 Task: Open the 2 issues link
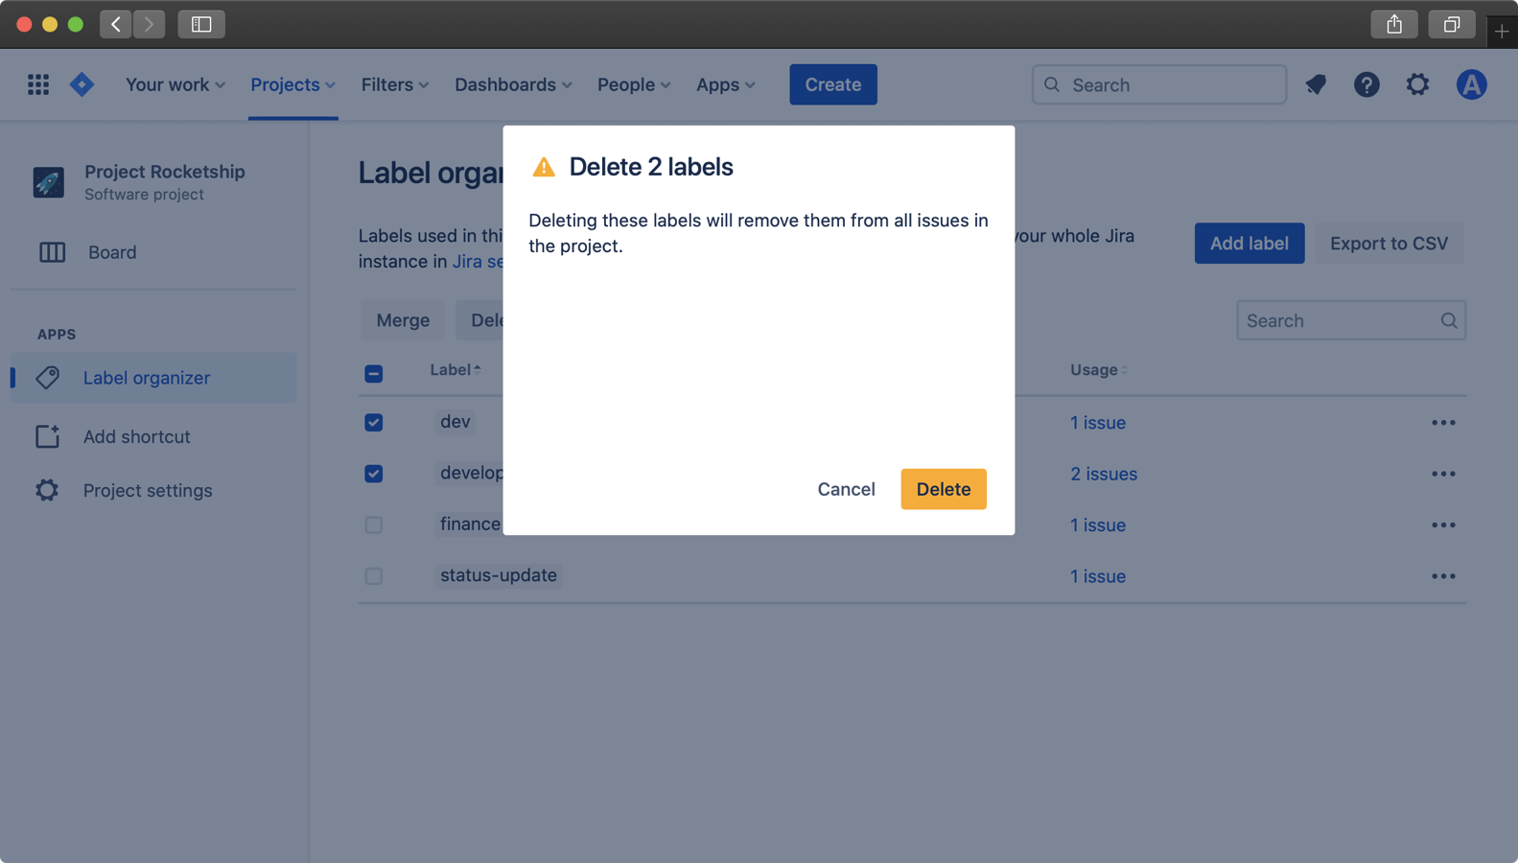1104,474
